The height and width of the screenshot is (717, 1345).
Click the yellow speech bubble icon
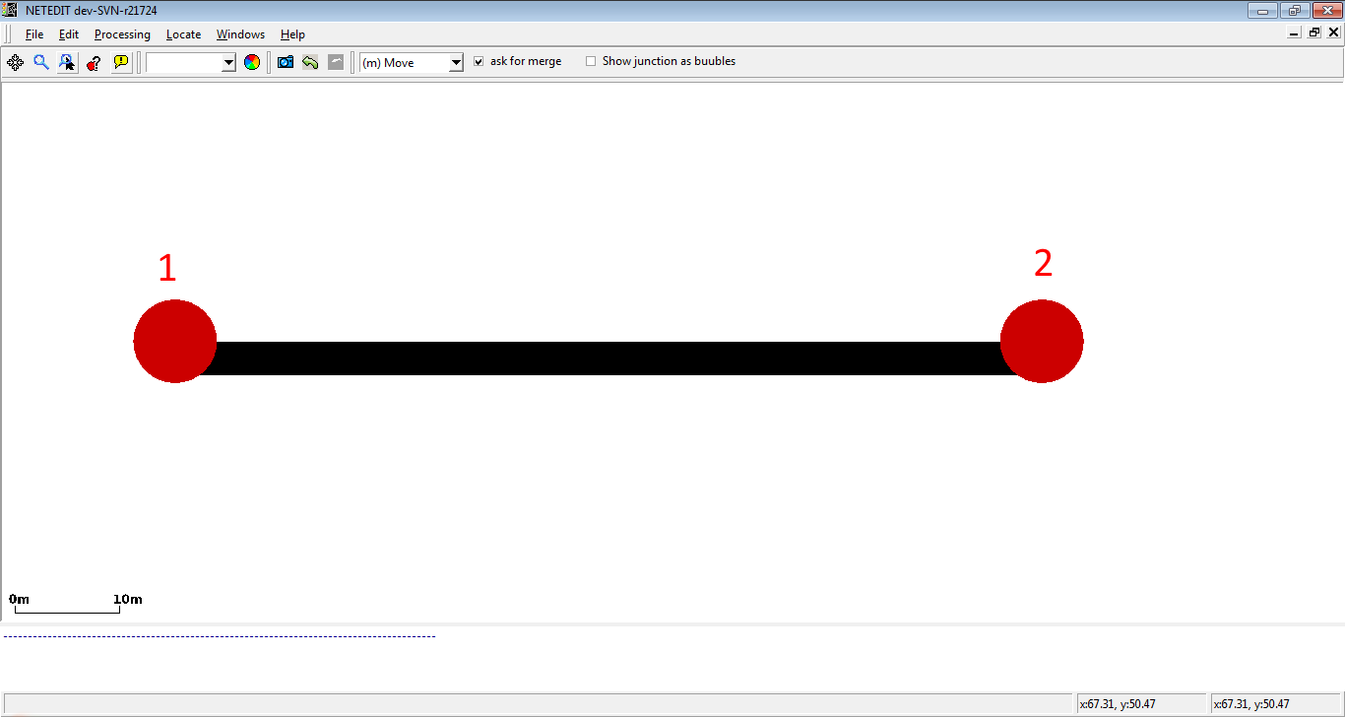click(121, 62)
